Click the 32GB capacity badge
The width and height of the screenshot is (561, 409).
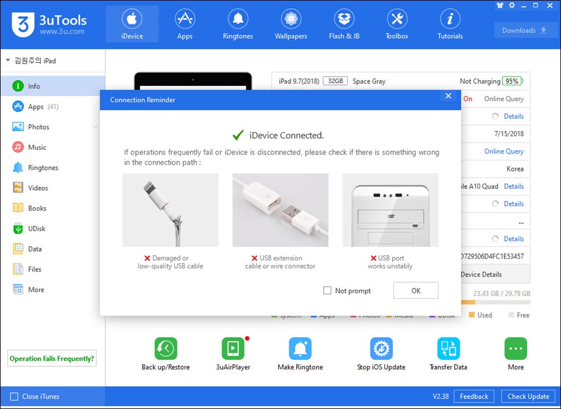click(335, 81)
